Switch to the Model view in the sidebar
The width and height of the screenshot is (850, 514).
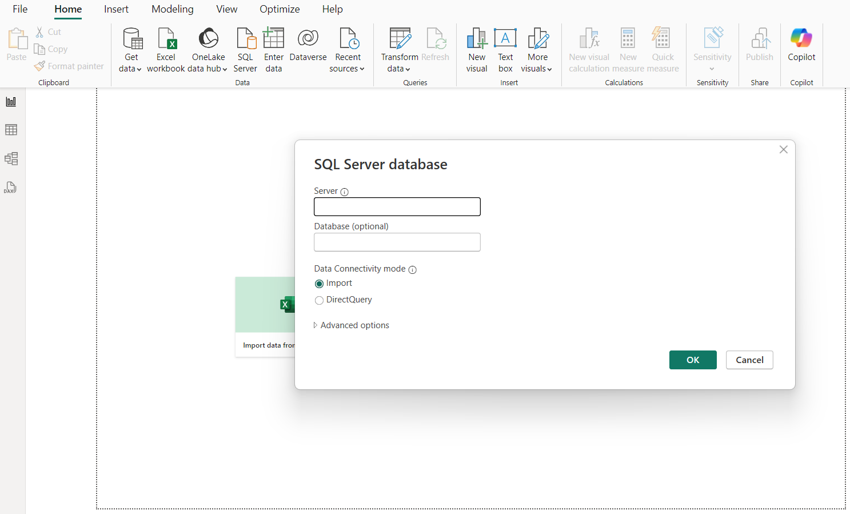[11, 158]
